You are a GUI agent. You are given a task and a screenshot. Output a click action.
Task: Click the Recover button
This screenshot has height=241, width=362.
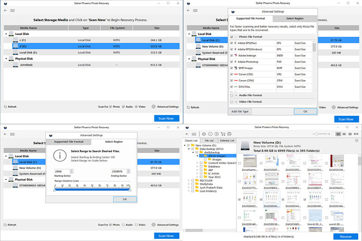tap(346, 236)
